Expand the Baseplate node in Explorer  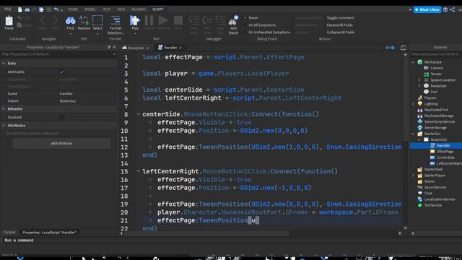(x=419, y=86)
